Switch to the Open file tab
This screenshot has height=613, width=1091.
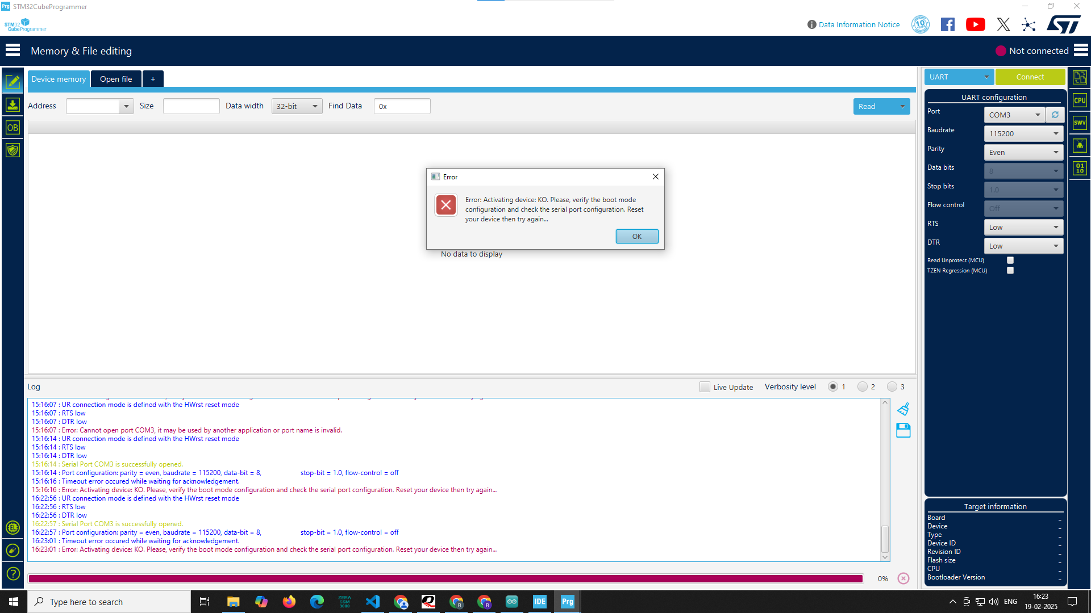(x=116, y=79)
